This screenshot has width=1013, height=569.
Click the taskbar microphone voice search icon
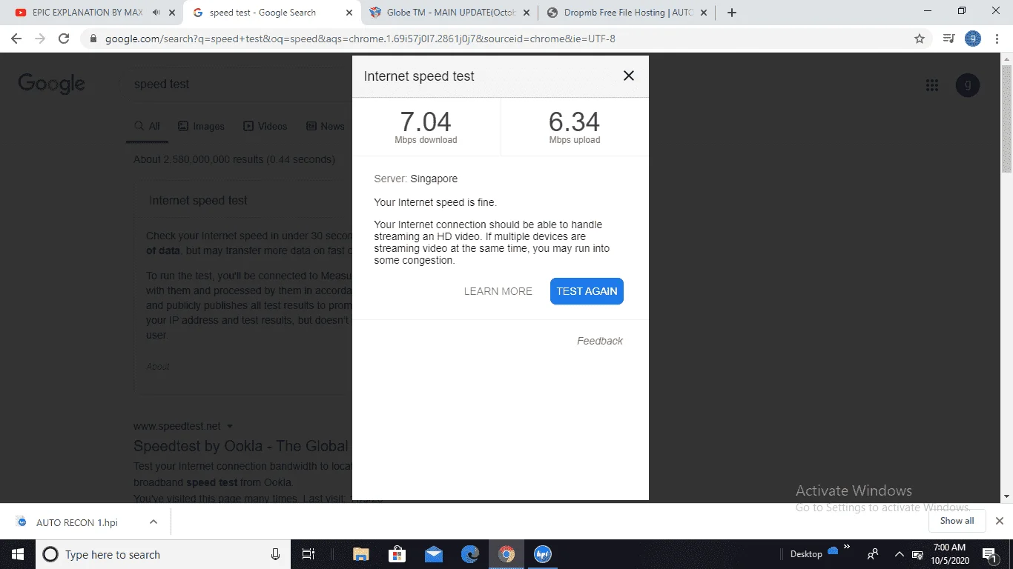275,554
